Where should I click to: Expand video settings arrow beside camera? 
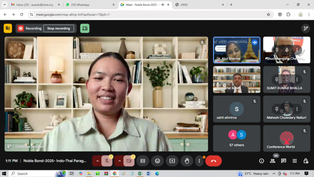point(119,161)
